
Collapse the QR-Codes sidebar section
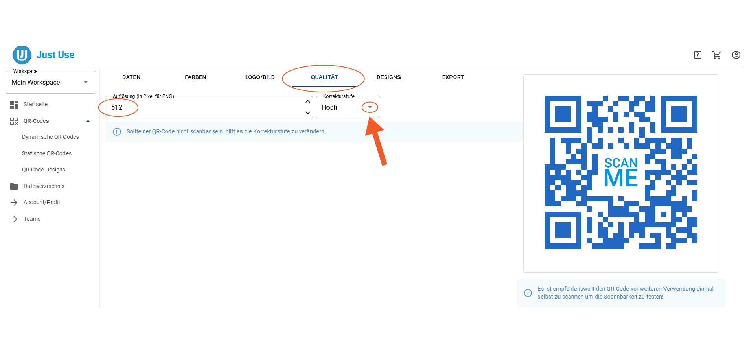click(x=88, y=121)
